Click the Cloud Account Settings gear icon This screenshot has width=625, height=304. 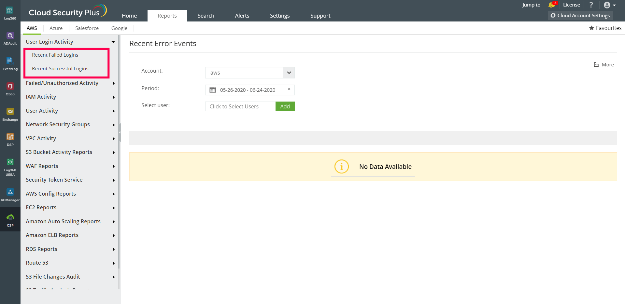click(553, 15)
